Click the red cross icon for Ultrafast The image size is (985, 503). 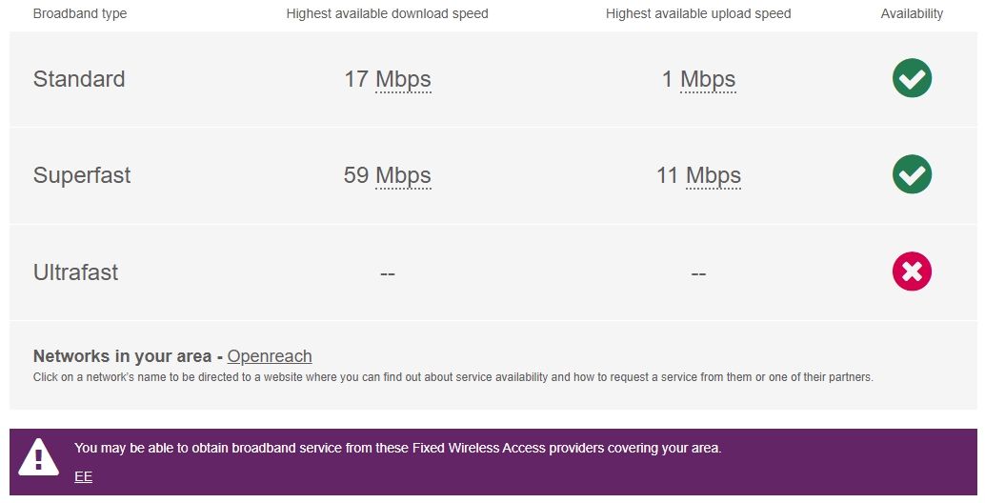pos(912,272)
